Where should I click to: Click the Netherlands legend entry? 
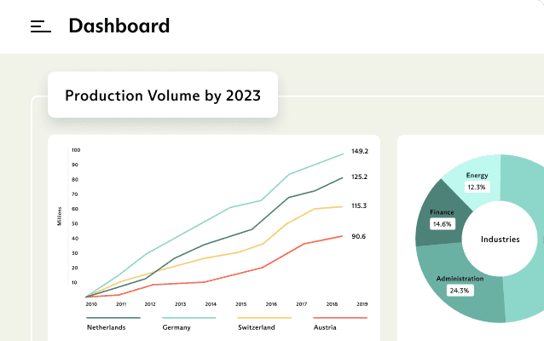pos(107,327)
